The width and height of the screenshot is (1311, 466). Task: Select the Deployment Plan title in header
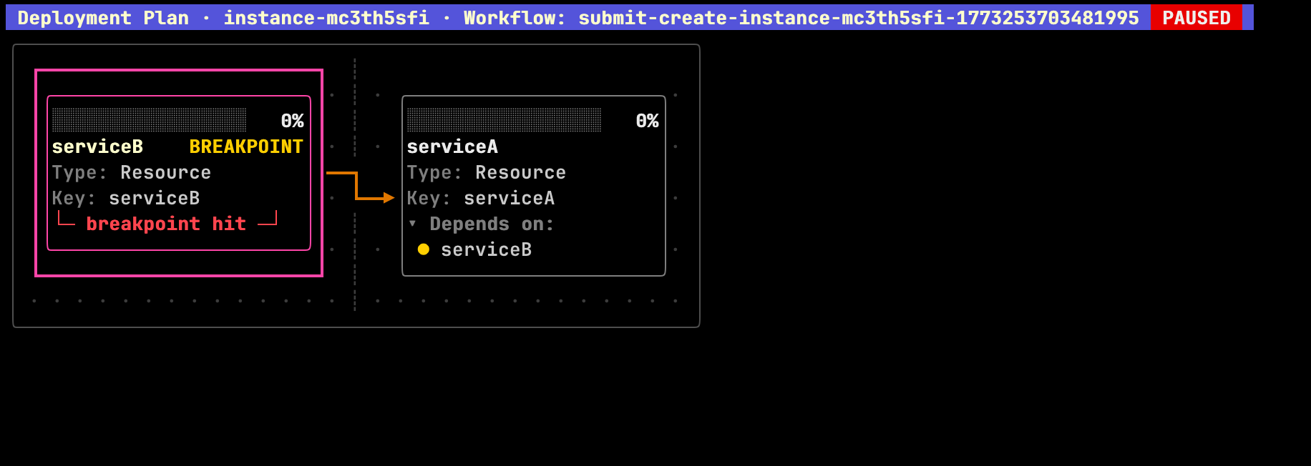pos(103,18)
